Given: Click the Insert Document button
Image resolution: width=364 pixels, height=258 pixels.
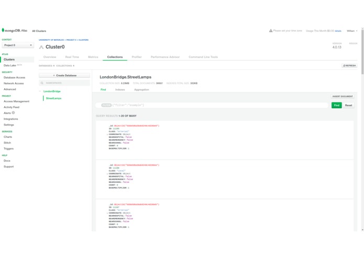Looking at the screenshot, I should 343,96.
